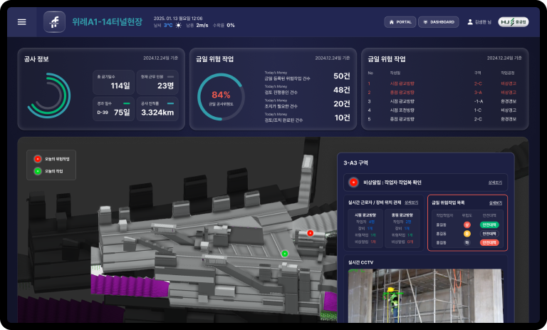547x330 pixels.
Task: Click the 3°C temperature reading
Action: 168,25
